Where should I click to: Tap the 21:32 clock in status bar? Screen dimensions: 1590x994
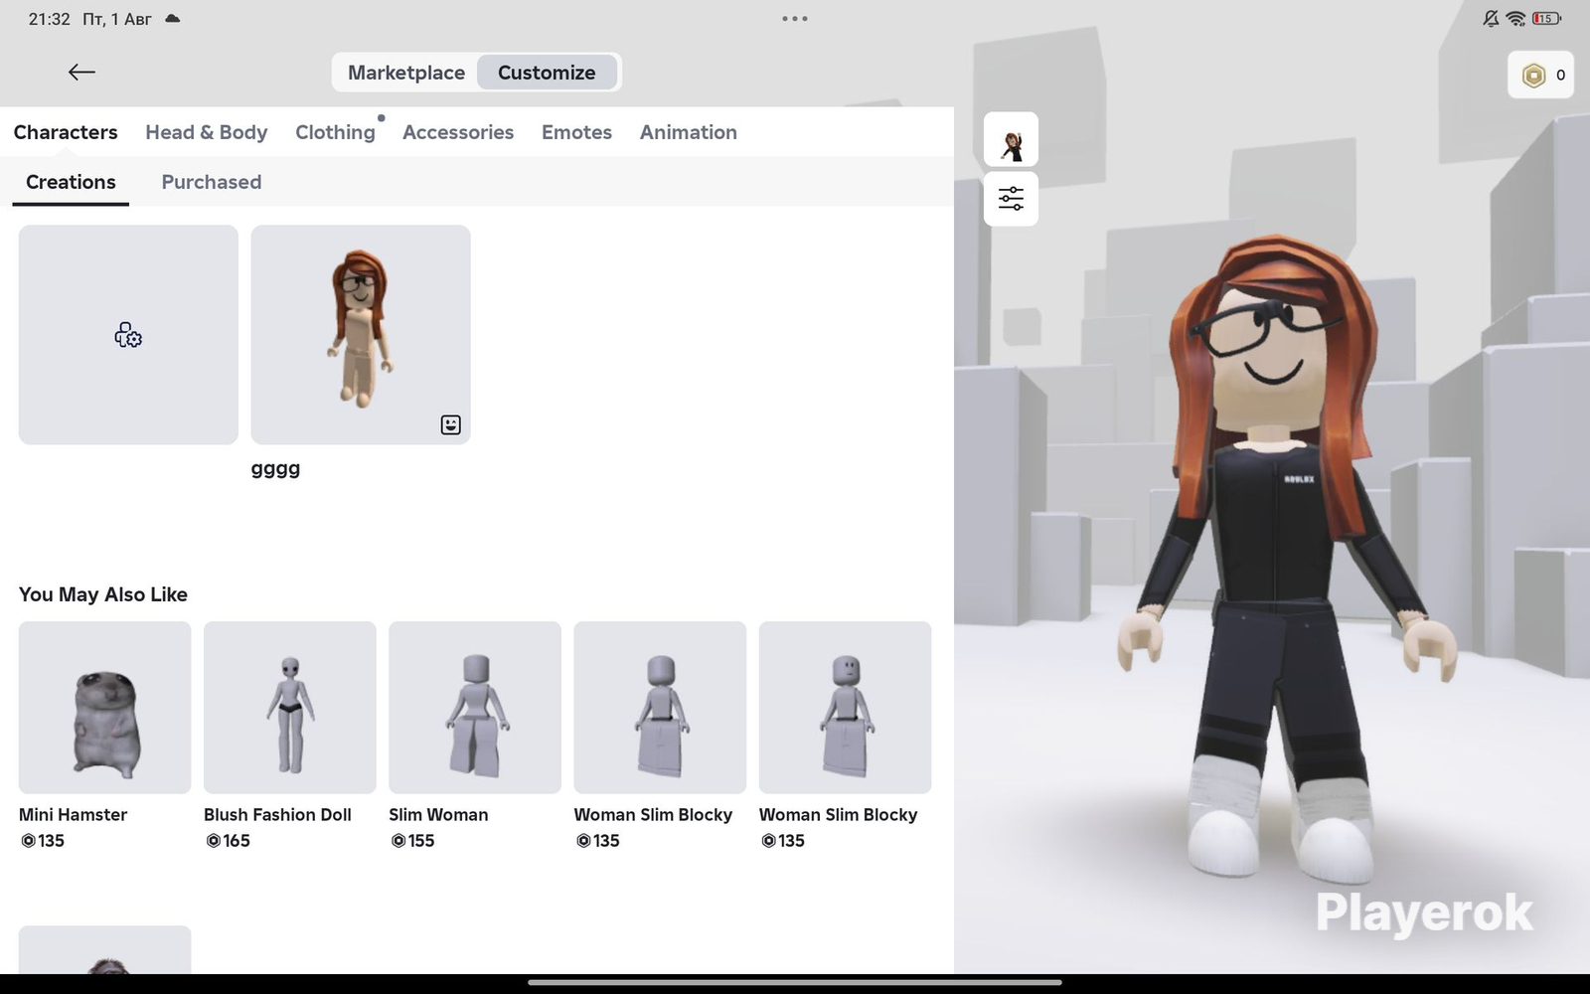coord(50,19)
